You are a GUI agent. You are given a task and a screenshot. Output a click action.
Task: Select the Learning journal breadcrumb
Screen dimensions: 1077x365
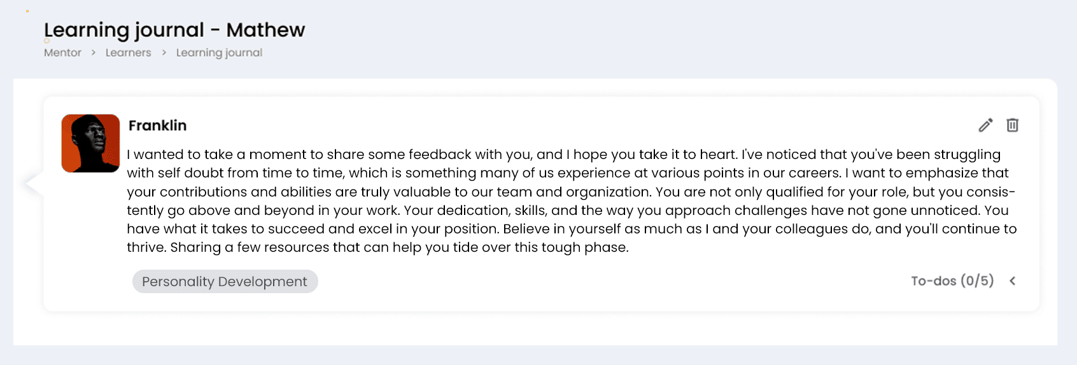click(x=219, y=53)
